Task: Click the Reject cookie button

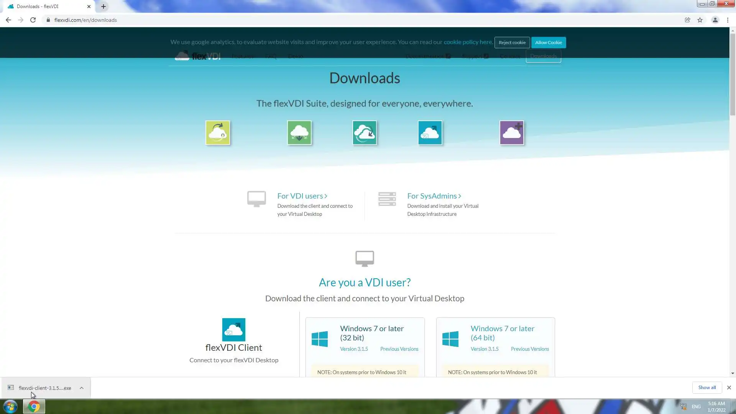Action: click(x=512, y=43)
